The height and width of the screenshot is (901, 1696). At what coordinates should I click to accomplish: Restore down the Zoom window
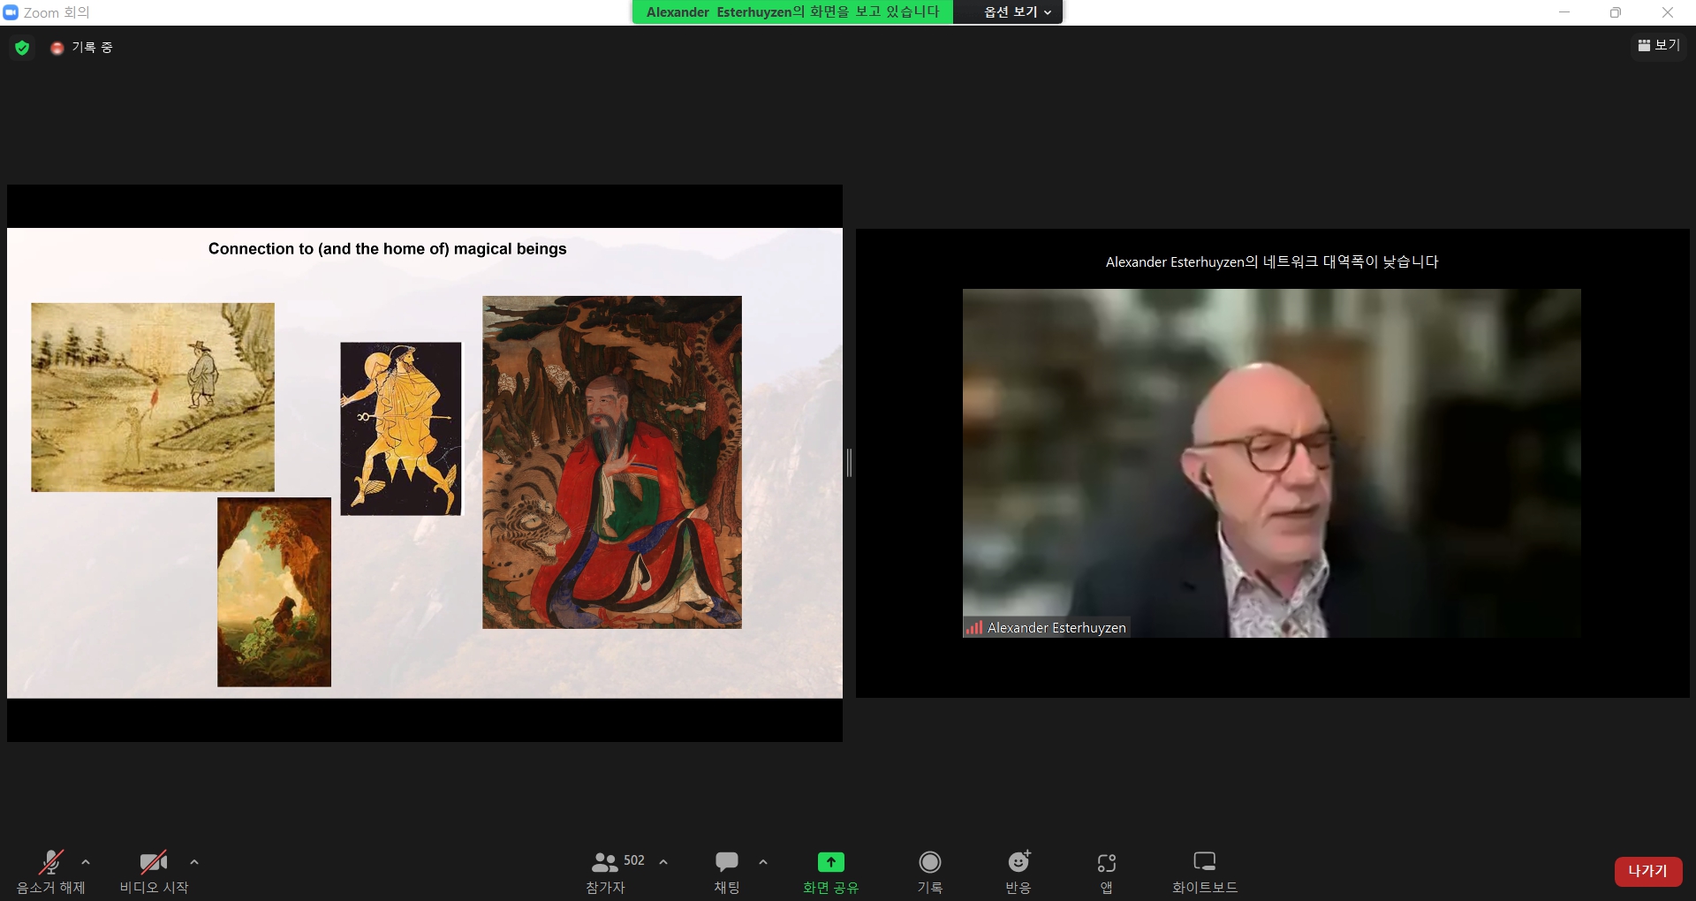(x=1616, y=12)
